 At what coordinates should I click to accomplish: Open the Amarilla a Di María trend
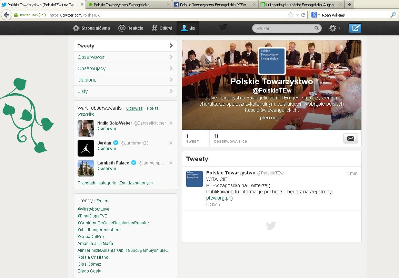[95, 244]
